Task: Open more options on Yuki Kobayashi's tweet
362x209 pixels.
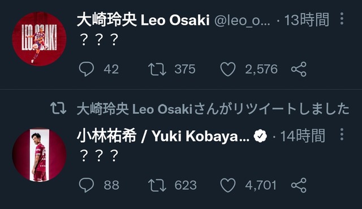Action: coord(342,134)
